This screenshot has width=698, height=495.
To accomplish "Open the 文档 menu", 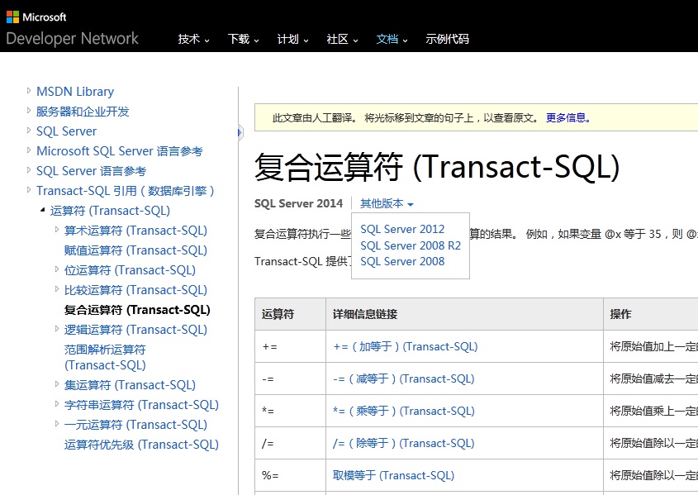I will [x=392, y=39].
